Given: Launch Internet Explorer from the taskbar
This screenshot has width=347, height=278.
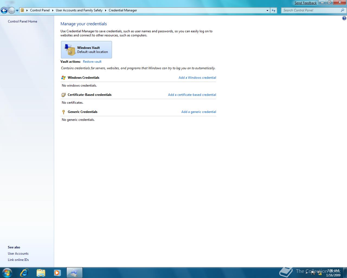Looking at the screenshot, I should [24, 273].
